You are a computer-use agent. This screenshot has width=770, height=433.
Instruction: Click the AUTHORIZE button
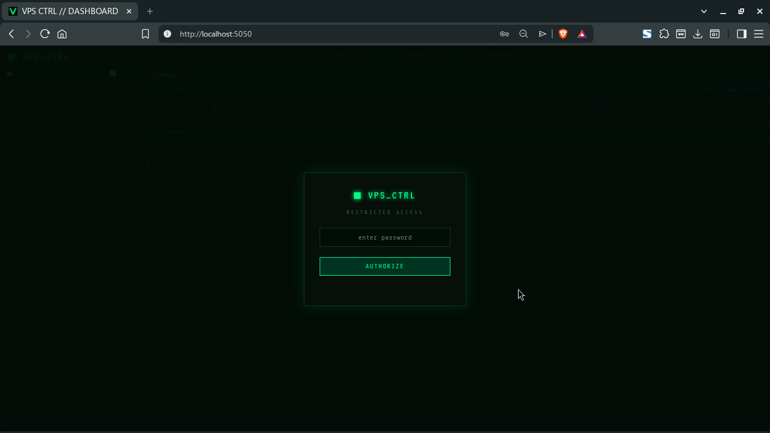click(x=385, y=266)
